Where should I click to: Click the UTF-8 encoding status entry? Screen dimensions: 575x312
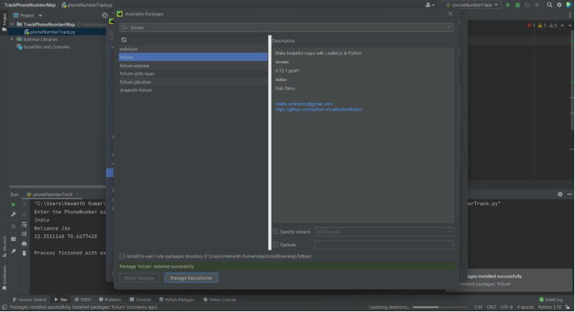(x=506, y=307)
